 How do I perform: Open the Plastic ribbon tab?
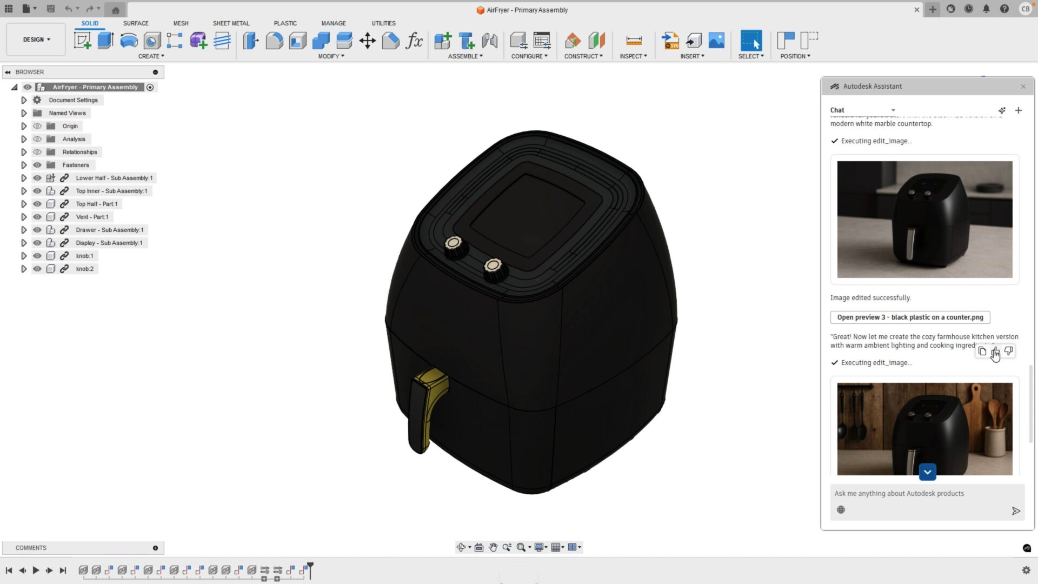[x=285, y=23]
